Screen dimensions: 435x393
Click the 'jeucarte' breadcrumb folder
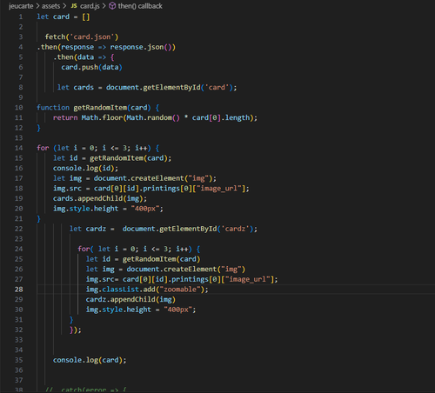pyautogui.click(x=21, y=6)
